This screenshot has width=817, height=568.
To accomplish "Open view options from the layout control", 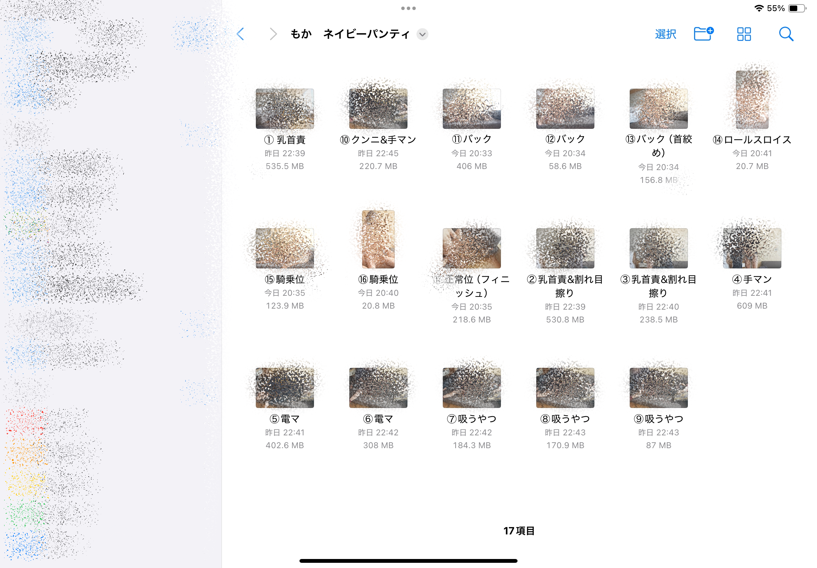I will 744,34.
